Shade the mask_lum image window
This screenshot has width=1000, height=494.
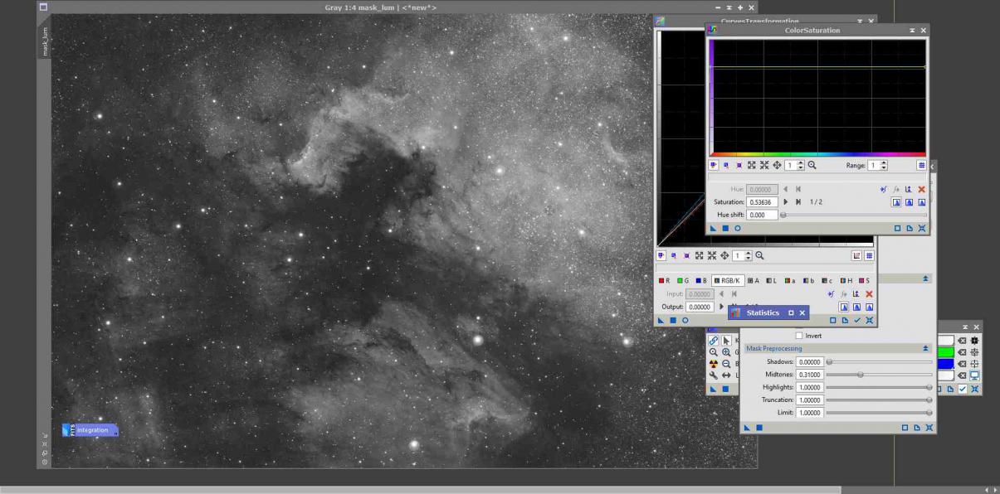point(729,7)
